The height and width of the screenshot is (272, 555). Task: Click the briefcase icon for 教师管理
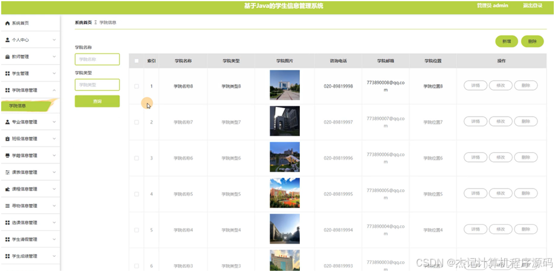point(7,57)
